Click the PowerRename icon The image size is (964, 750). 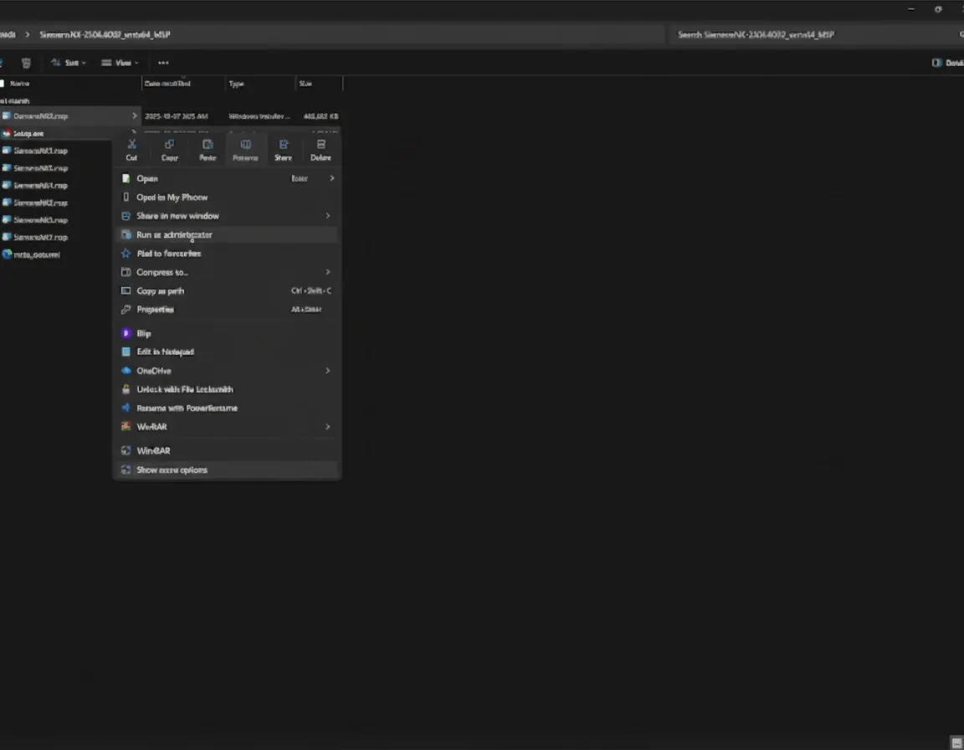[x=126, y=408]
